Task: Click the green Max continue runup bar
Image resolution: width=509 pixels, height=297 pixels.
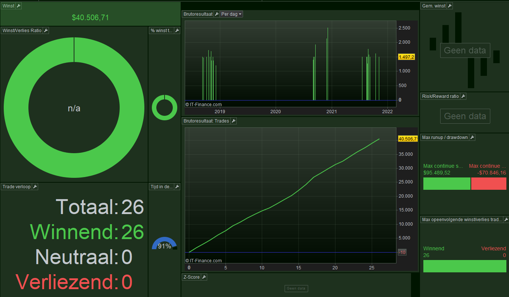Action: (447, 183)
